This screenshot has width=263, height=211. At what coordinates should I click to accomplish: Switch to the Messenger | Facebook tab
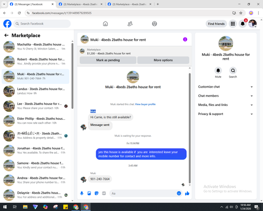click(x=32, y=4)
